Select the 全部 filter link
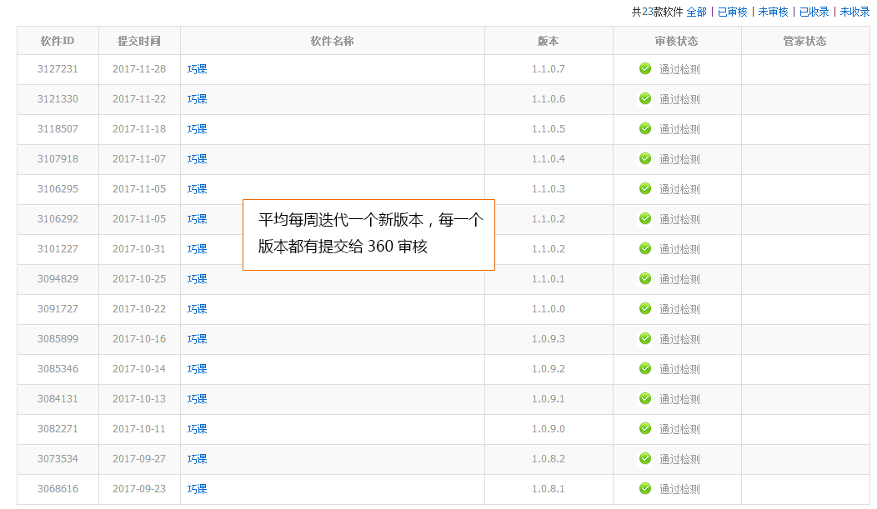The width and height of the screenshot is (877, 509). pyautogui.click(x=696, y=12)
